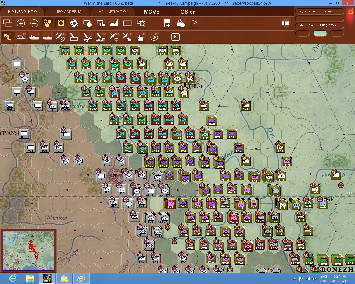The width and height of the screenshot is (355, 284).
Task: Select the 10=20 German unit
Action: point(141,175)
